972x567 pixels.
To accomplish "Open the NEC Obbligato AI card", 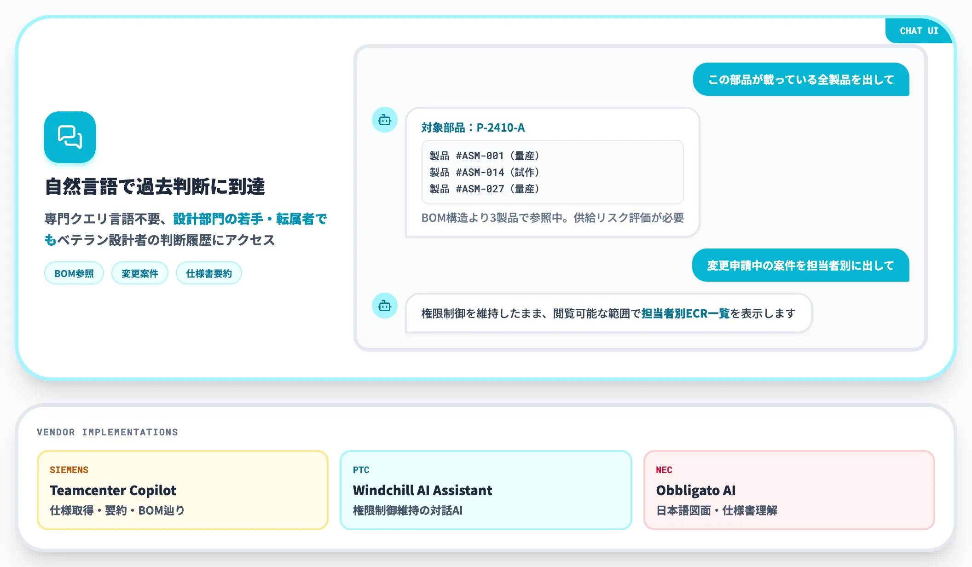I will tap(789, 490).
